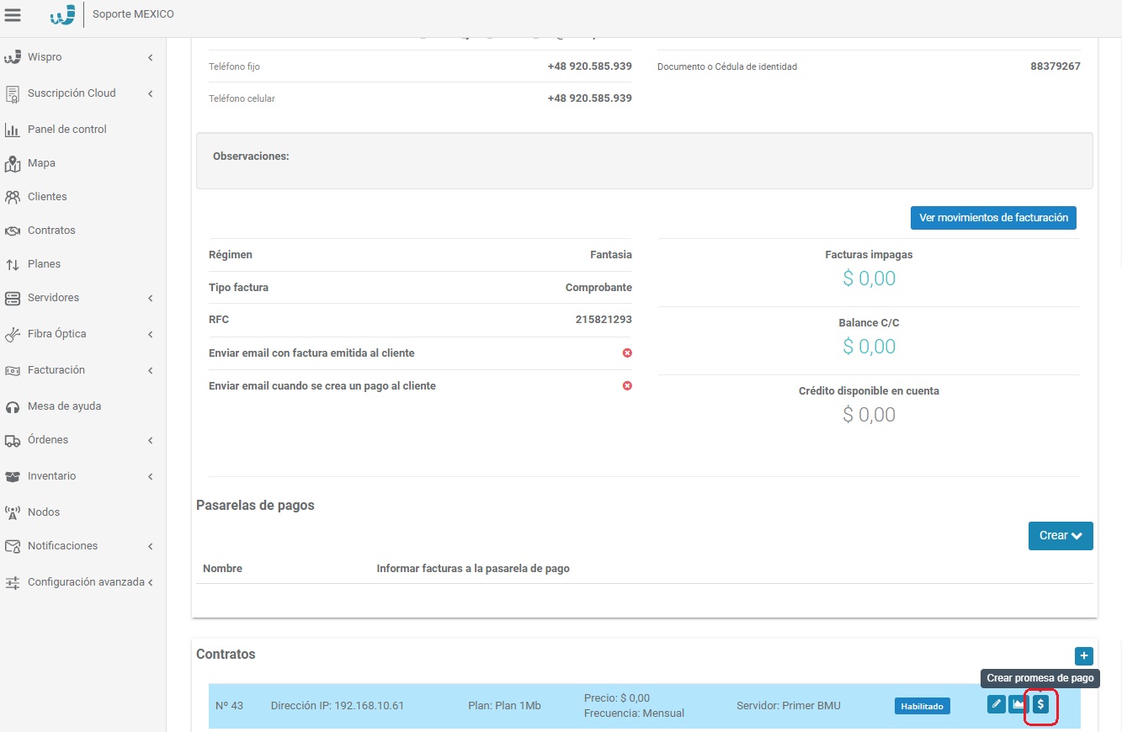Select Teléfono celular number +48 920.585.939
The height and width of the screenshot is (732, 1122).
[x=589, y=98]
